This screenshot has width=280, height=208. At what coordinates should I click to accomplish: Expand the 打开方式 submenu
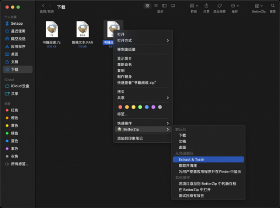[143, 41]
